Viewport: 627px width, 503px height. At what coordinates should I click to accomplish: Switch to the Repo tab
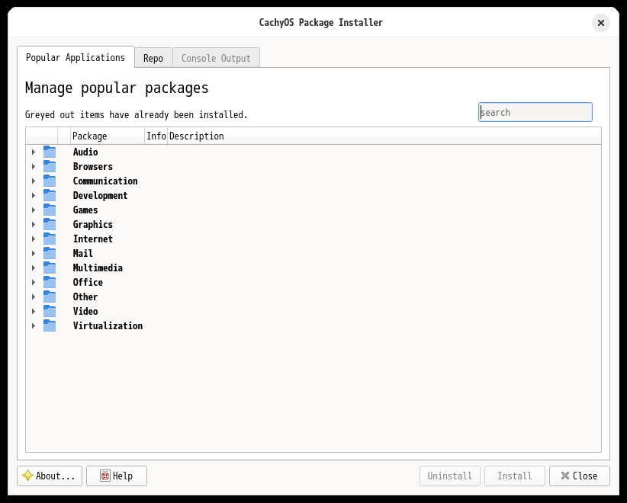[153, 57]
